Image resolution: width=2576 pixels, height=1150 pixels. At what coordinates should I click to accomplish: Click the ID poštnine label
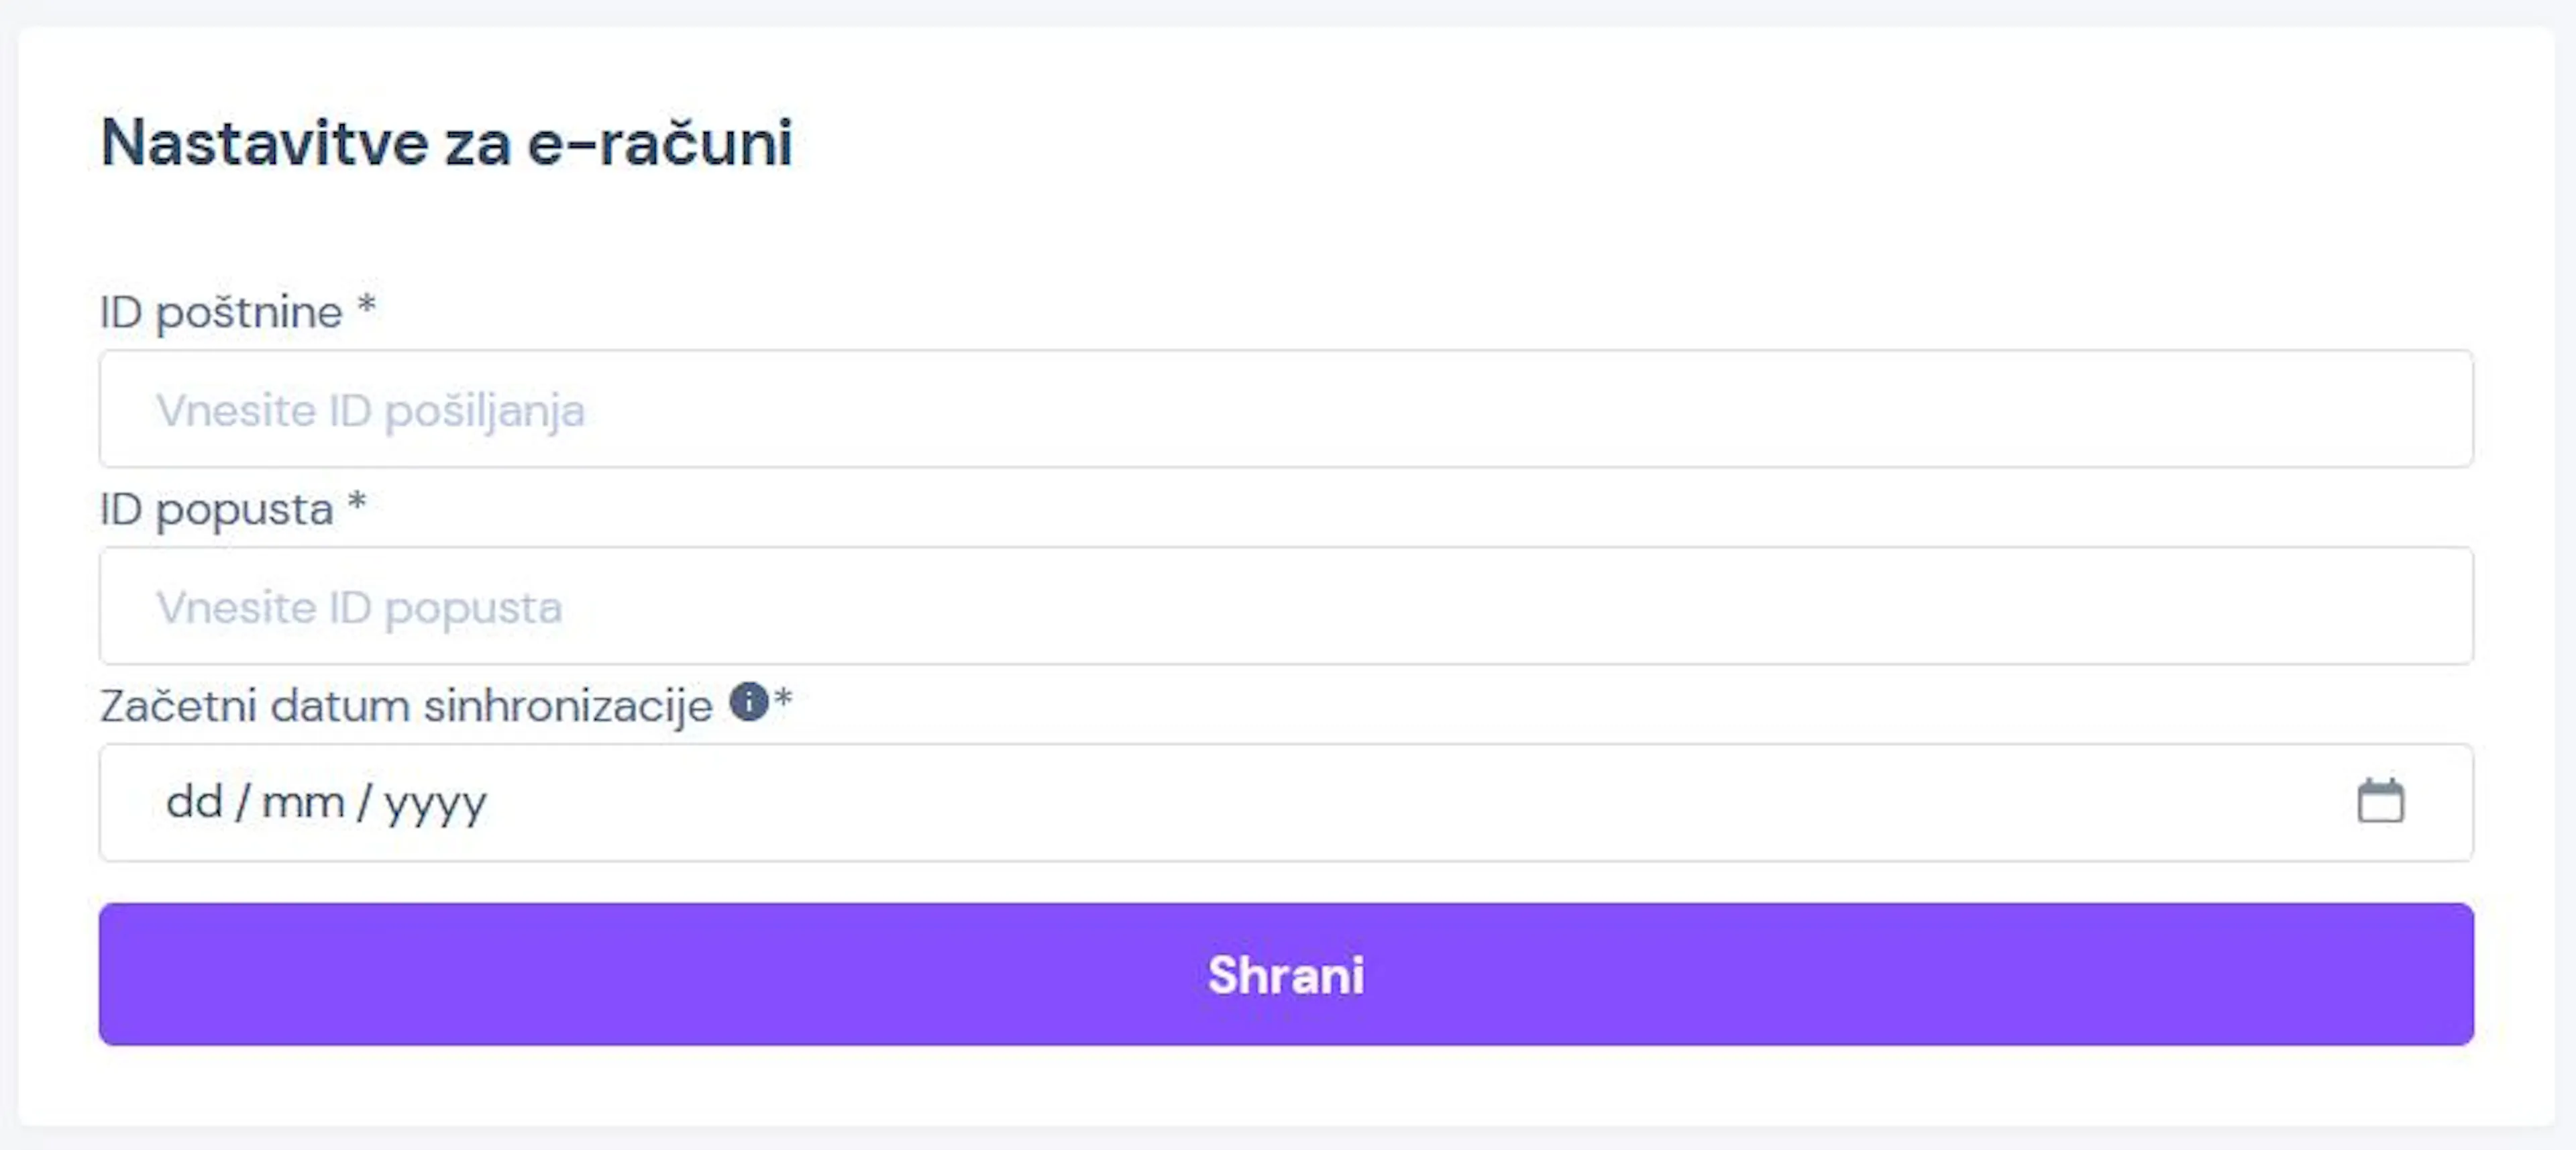(221, 312)
